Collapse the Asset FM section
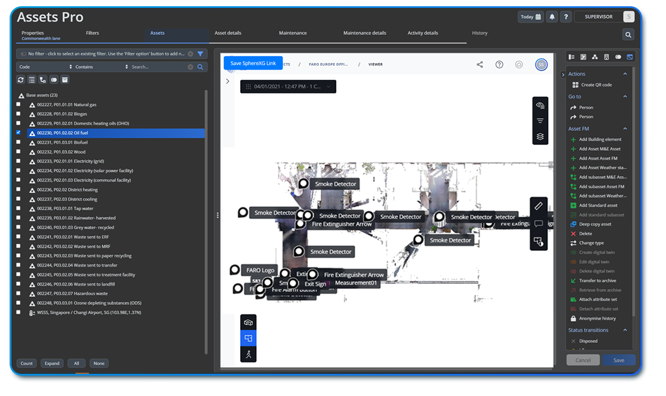The image size is (666, 396). pyautogui.click(x=625, y=129)
